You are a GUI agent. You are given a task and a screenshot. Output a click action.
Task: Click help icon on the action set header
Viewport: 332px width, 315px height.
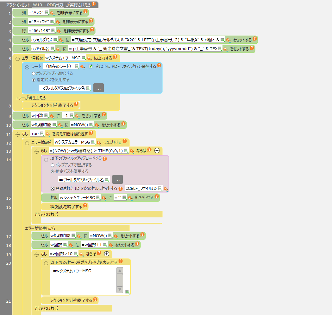point(94,4)
